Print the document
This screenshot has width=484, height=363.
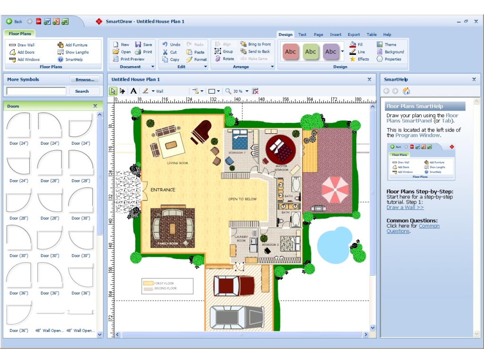pyautogui.click(x=144, y=52)
